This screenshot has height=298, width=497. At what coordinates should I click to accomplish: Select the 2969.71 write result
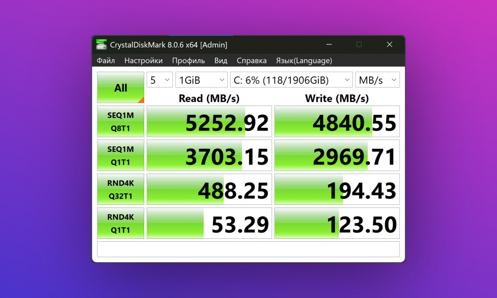click(337, 156)
